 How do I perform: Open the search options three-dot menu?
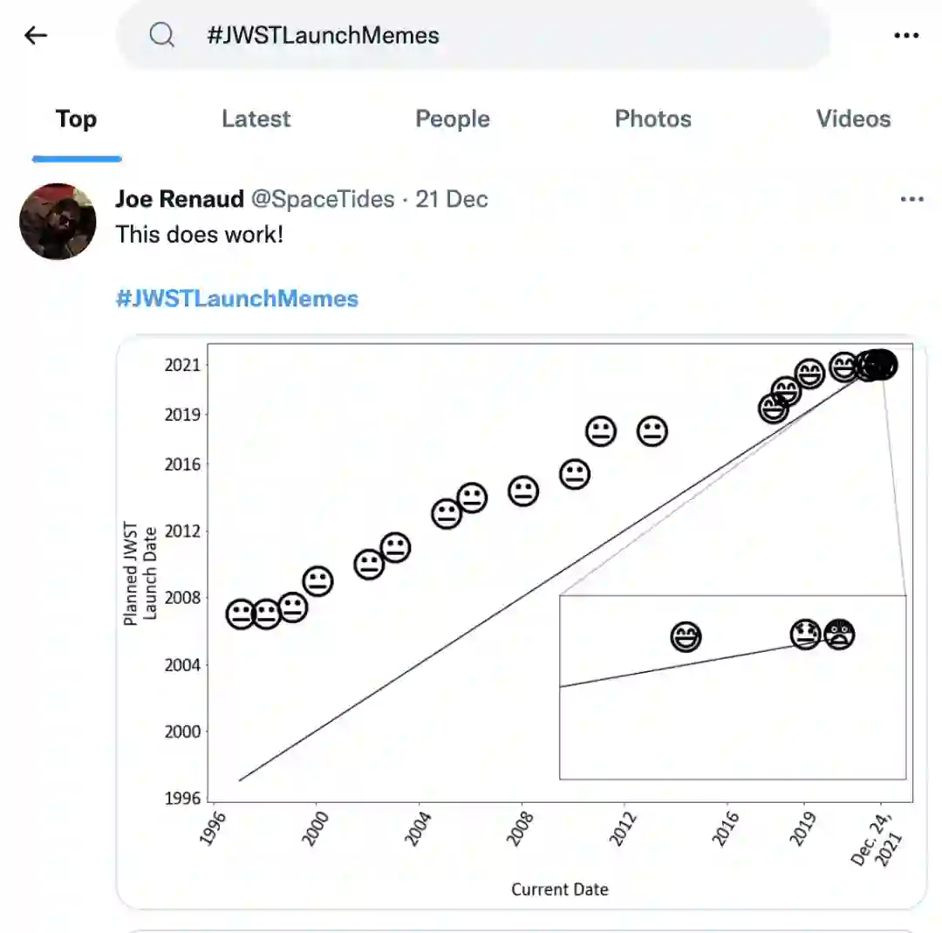pos(906,36)
